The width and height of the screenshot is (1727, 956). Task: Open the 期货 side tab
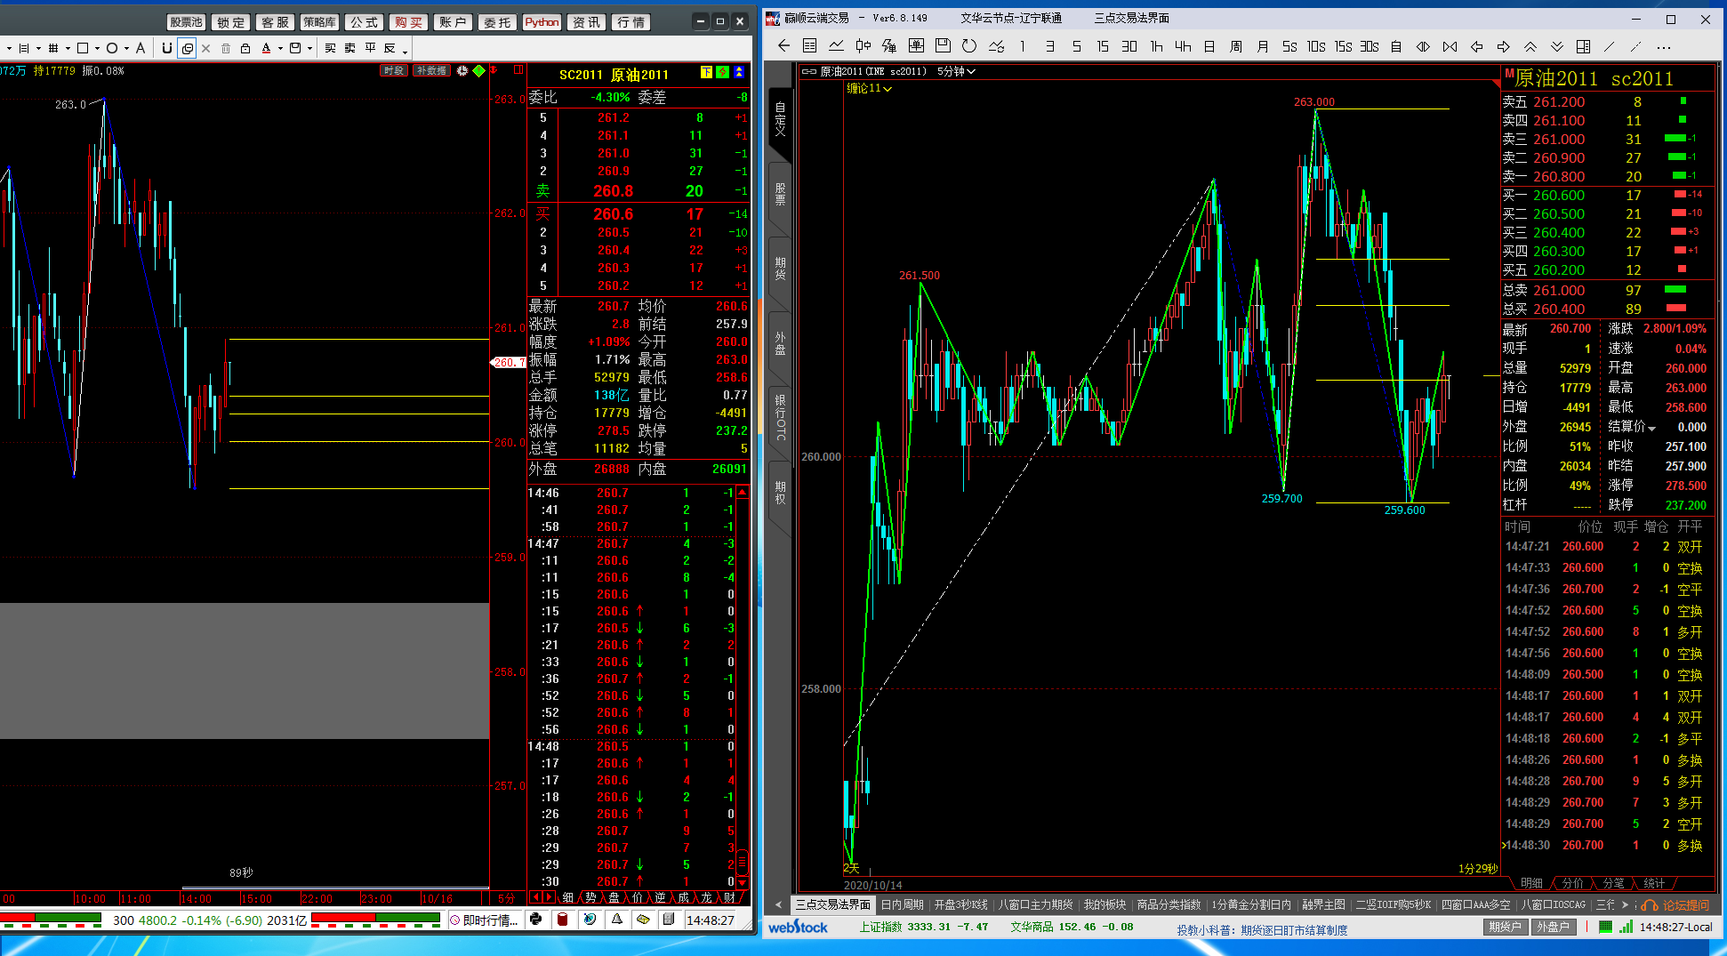[780, 268]
